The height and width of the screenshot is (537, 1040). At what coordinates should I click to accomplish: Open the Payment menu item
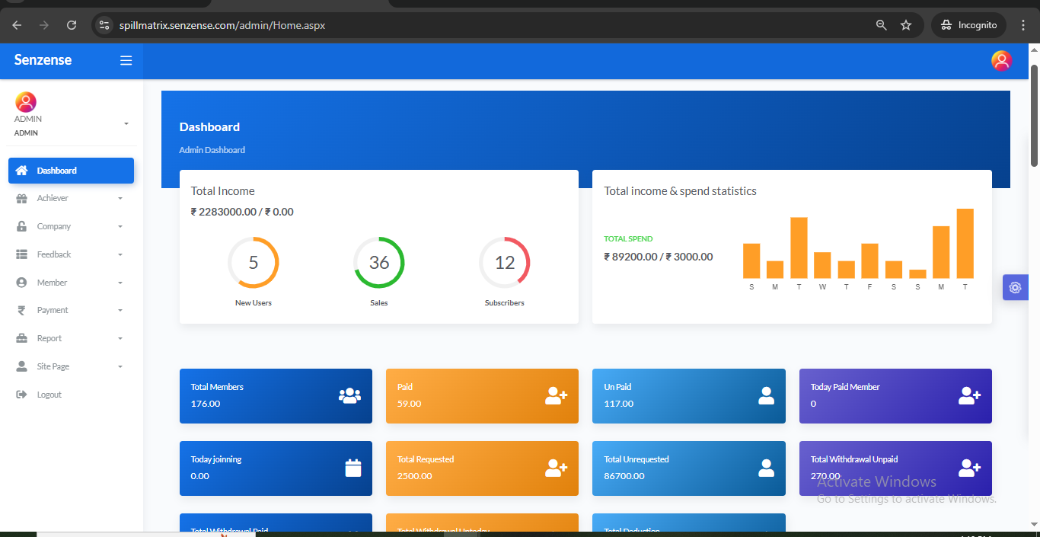coord(71,310)
